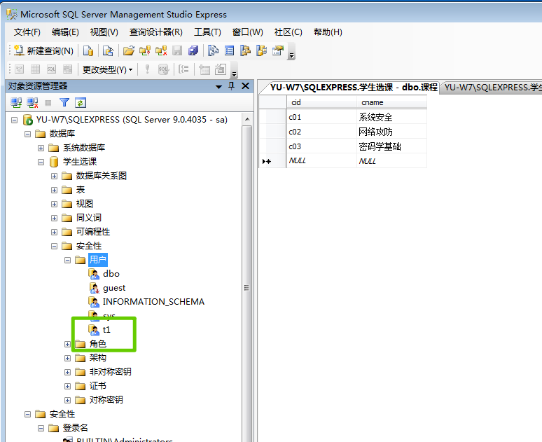This screenshot has height=442, width=542.
Task: Open the 窗口(W) menu
Action: tap(247, 32)
